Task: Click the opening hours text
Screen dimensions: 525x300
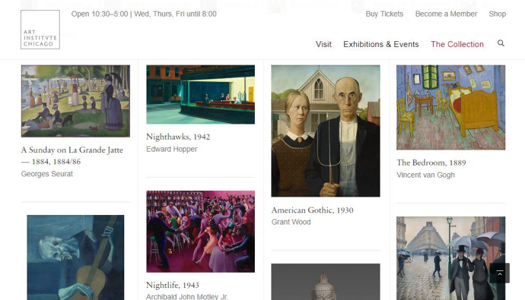Action: tap(144, 14)
